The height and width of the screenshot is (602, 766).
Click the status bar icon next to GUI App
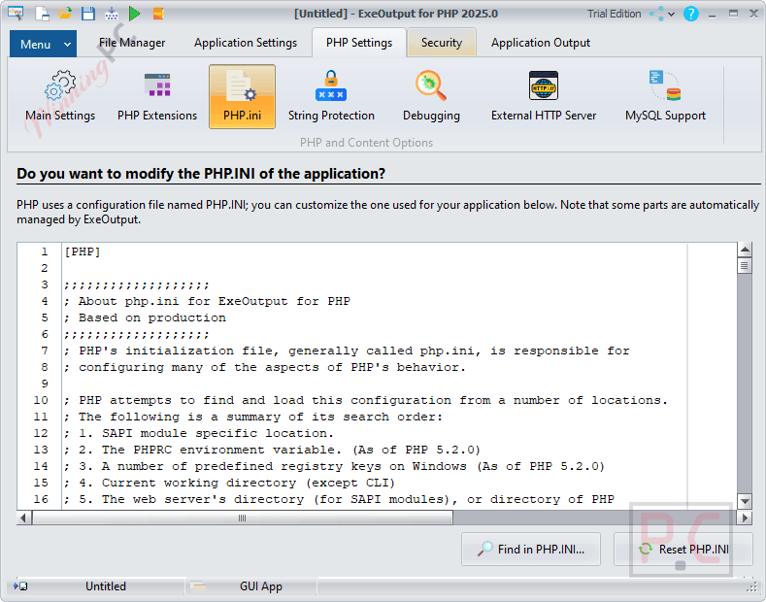[x=198, y=586]
